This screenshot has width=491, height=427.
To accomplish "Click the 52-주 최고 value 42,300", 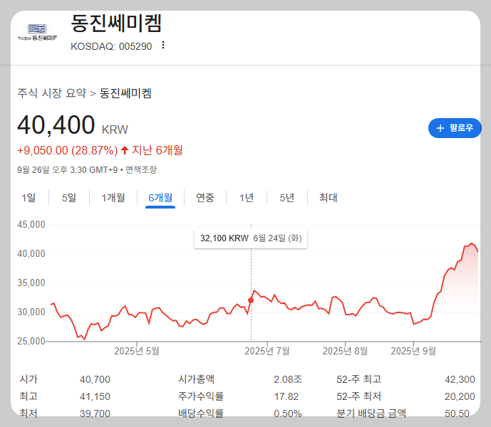I will [460, 379].
